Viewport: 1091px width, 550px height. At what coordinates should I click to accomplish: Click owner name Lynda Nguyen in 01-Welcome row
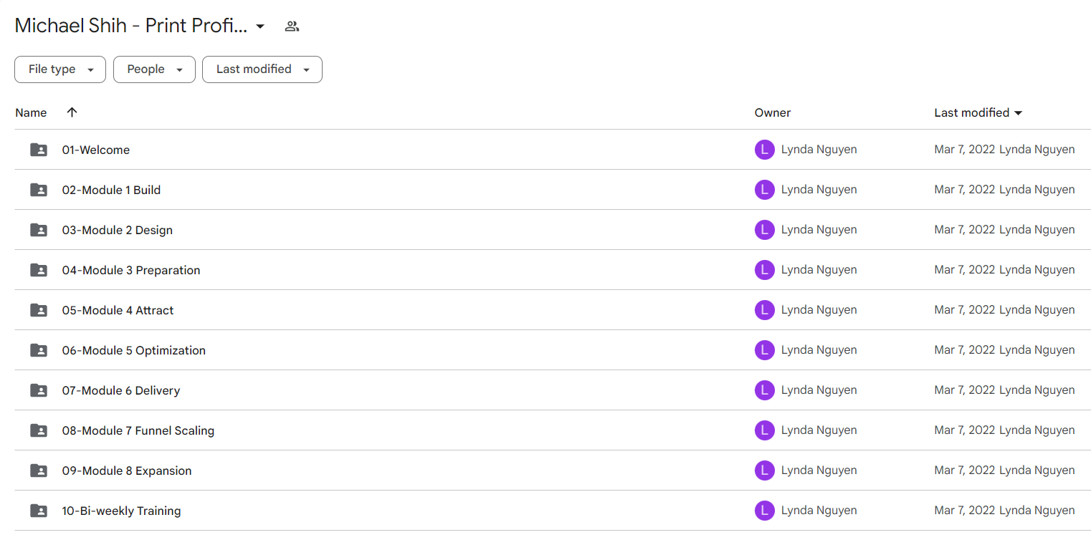819,150
